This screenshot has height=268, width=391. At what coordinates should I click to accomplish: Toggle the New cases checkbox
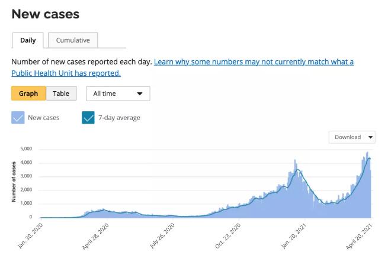(x=18, y=118)
